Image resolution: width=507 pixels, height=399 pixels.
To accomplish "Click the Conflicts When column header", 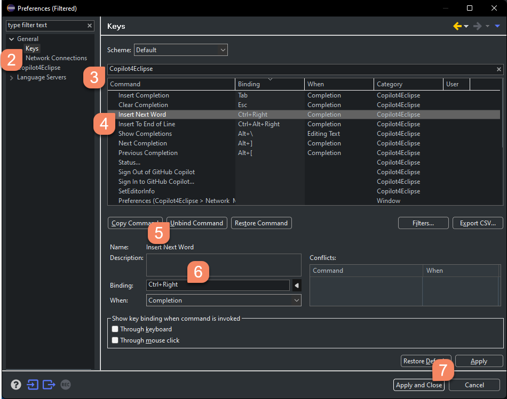I will (x=461, y=271).
